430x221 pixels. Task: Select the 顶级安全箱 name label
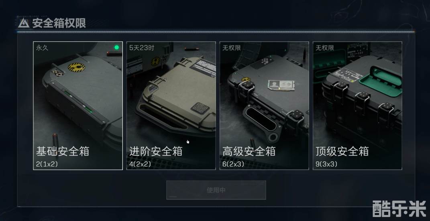pos(342,151)
